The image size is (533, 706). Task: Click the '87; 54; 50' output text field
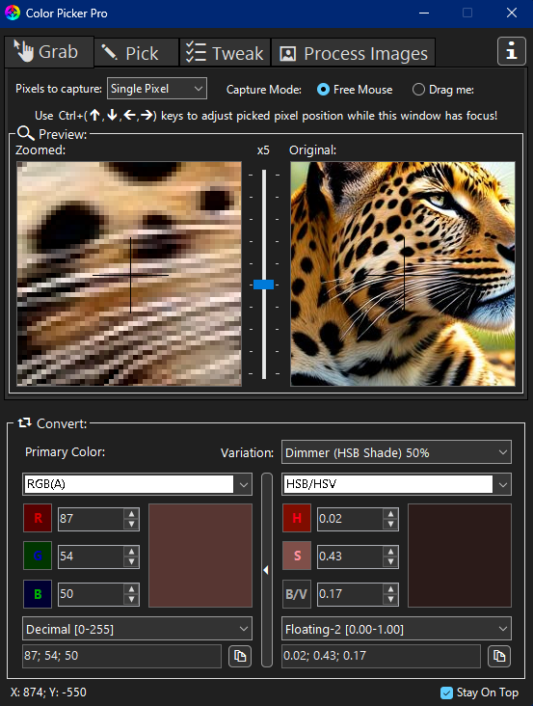click(121, 656)
